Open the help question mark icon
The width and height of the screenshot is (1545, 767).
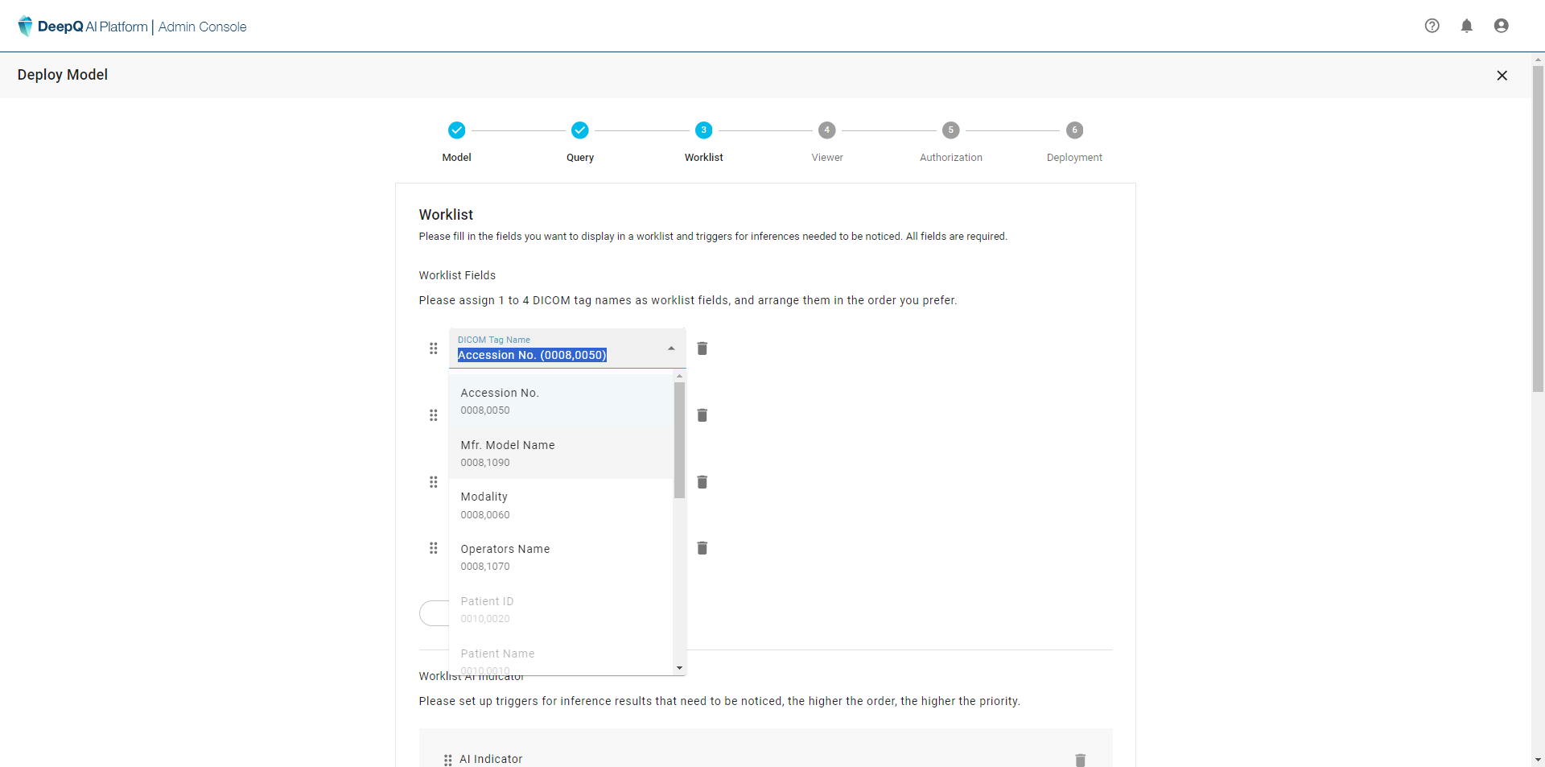point(1432,26)
